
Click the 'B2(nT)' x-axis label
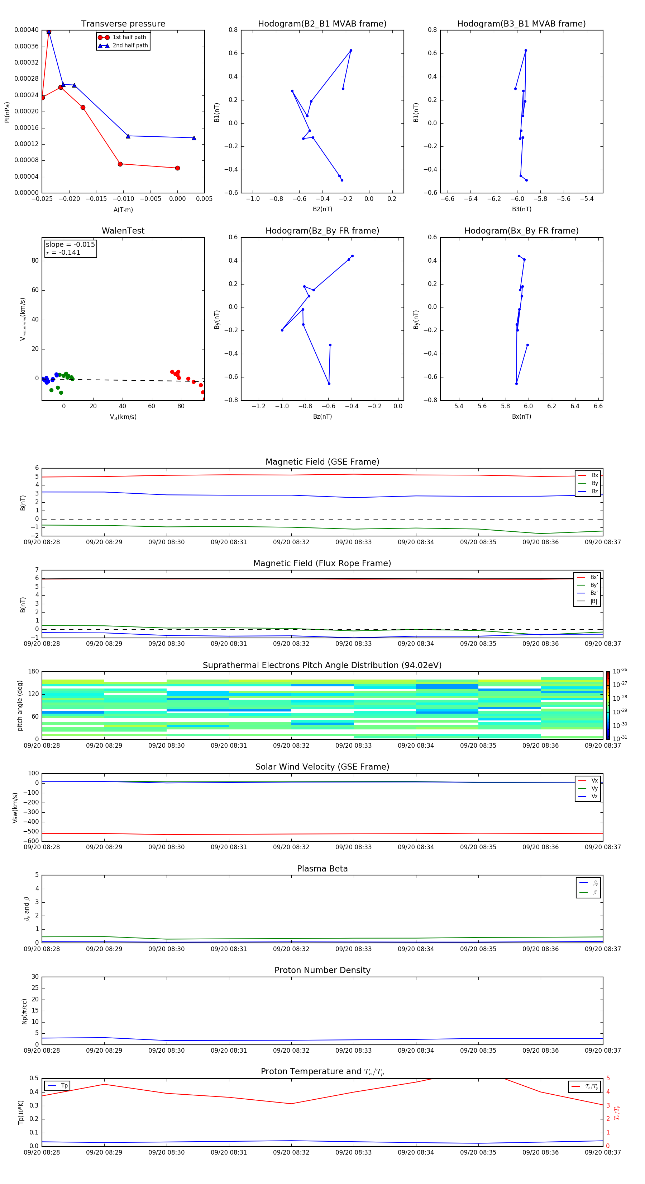click(322, 209)
